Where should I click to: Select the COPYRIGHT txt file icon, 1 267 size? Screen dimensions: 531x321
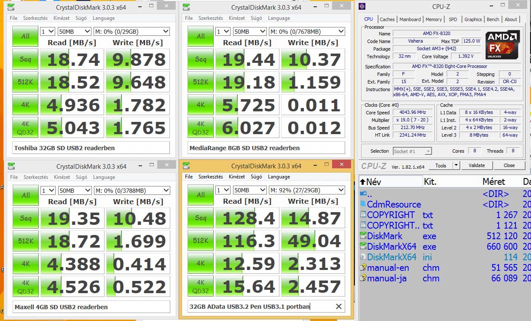[x=363, y=215]
